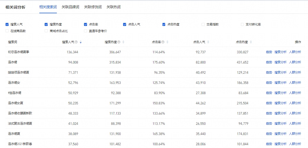This screenshot has width=308, height=148.
Task: View 人群分析 for 连衣裙女夏
Action: (x=295, y=103)
